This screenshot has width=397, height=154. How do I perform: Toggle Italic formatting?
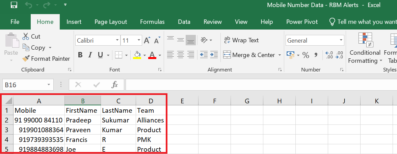90,55
